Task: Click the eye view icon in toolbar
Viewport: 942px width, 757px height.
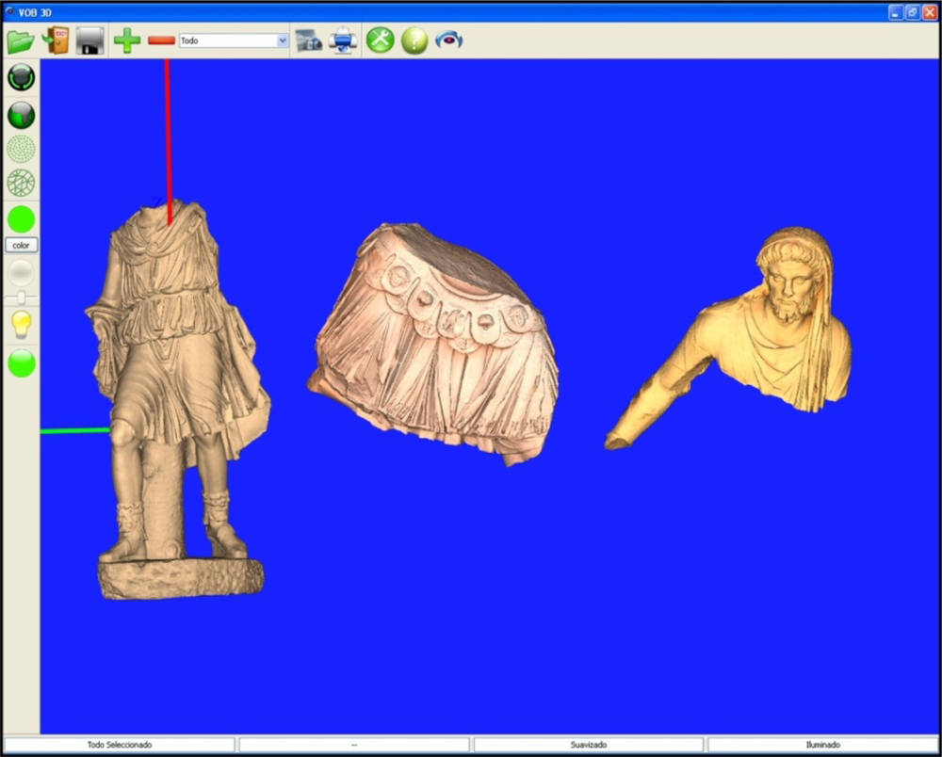Action: (x=449, y=40)
